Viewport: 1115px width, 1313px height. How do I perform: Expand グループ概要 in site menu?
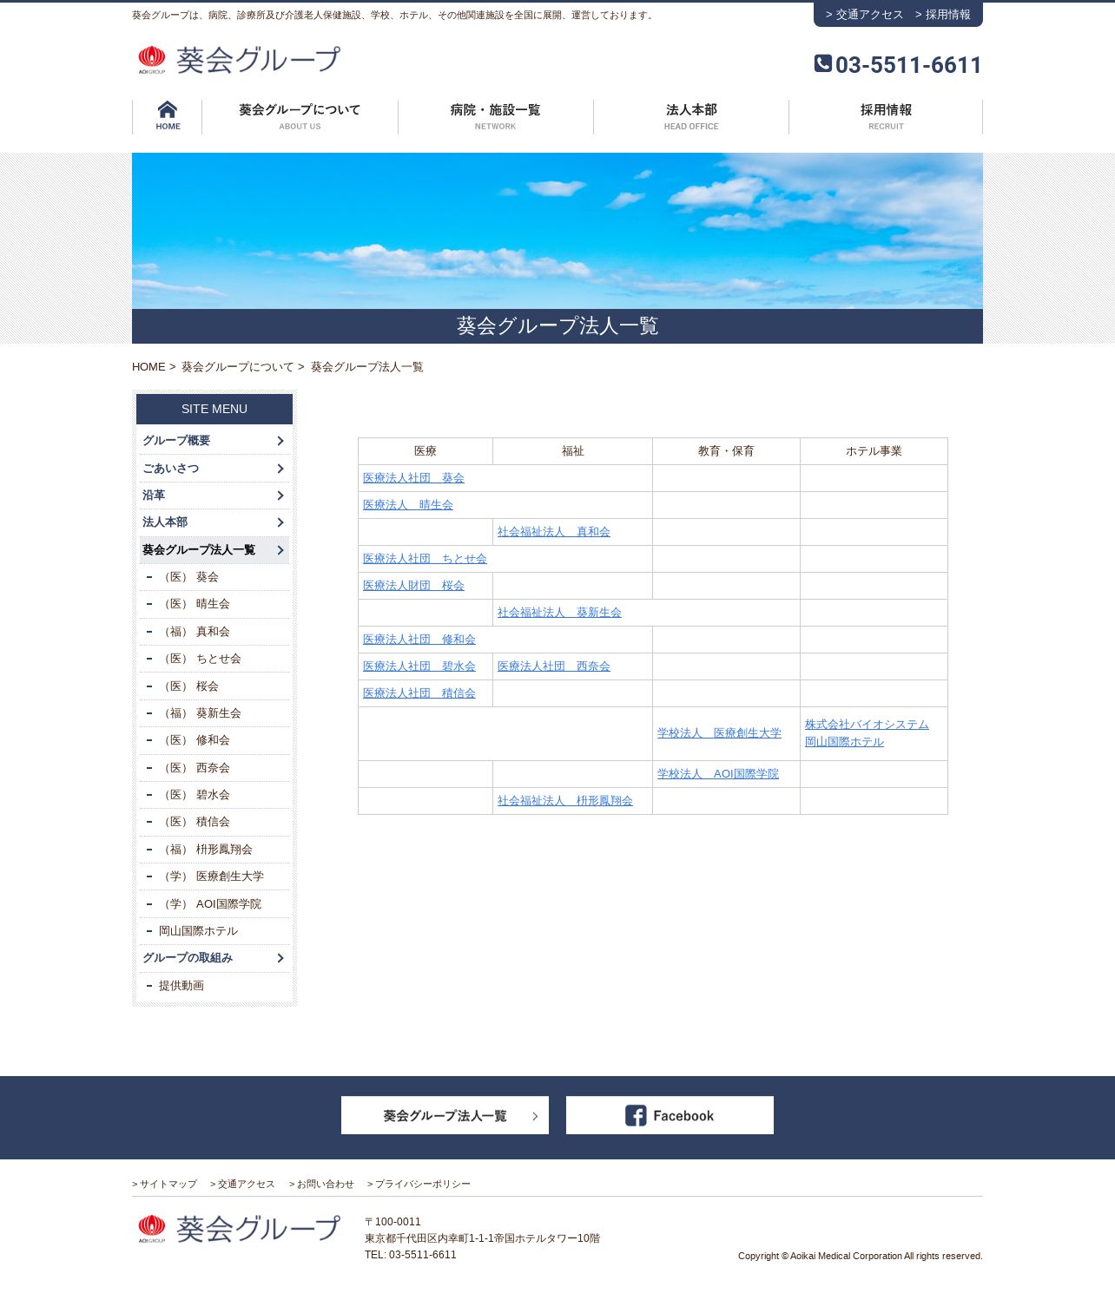click(214, 441)
